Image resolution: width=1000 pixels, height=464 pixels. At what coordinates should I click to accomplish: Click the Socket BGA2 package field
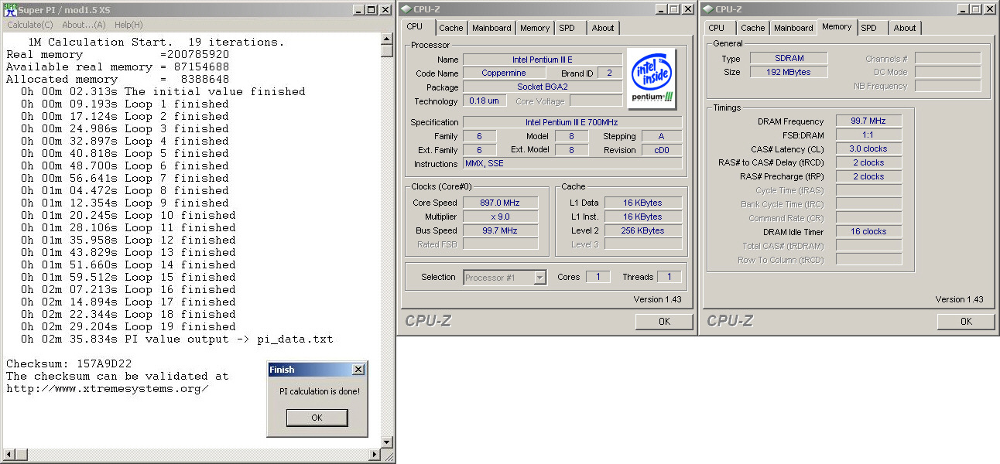pyautogui.click(x=543, y=87)
